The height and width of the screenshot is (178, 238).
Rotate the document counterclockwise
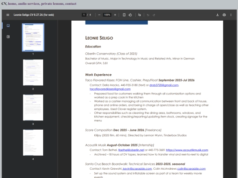tap(130, 15)
